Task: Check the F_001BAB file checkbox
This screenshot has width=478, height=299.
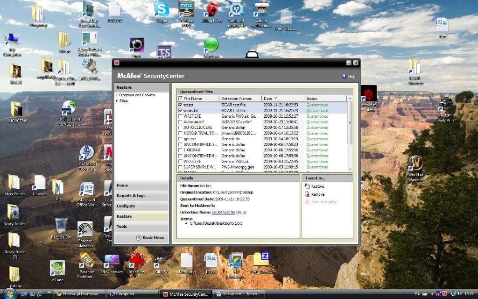Action: click(x=181, y=150)
